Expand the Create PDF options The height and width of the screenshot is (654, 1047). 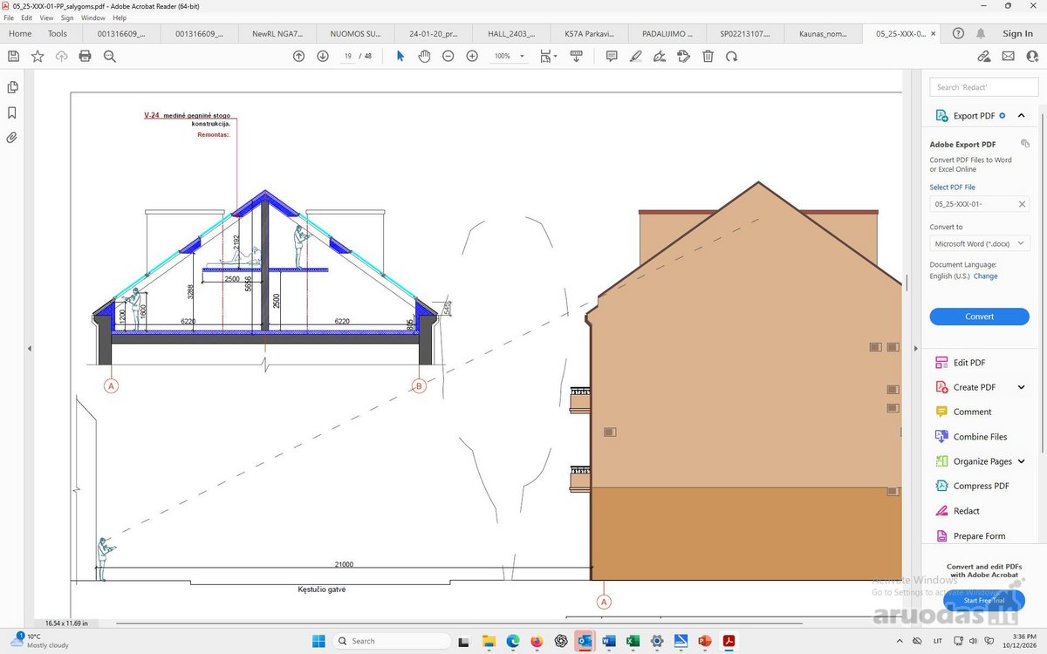coord(1021,387)
